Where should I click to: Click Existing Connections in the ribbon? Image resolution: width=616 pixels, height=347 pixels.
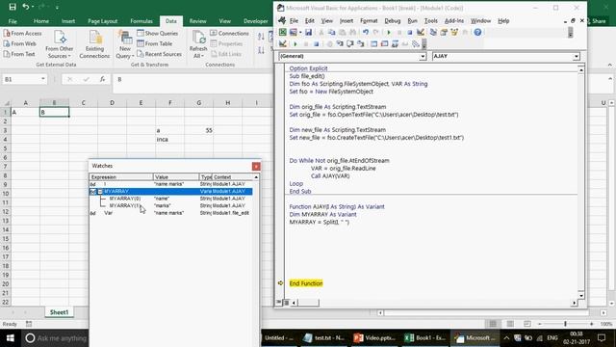tap(94, 45)
